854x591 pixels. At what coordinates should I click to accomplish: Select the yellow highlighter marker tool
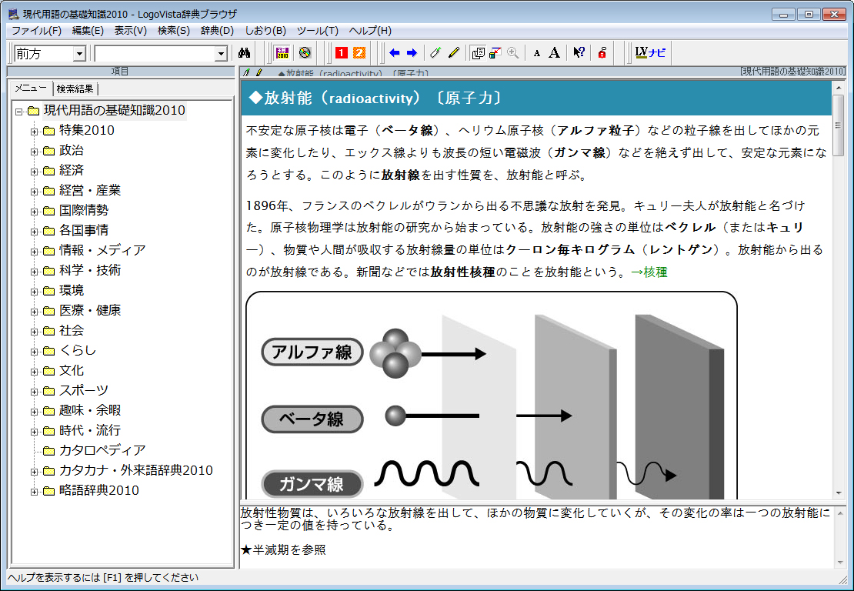pyautogui.click(x=454, y=53)
